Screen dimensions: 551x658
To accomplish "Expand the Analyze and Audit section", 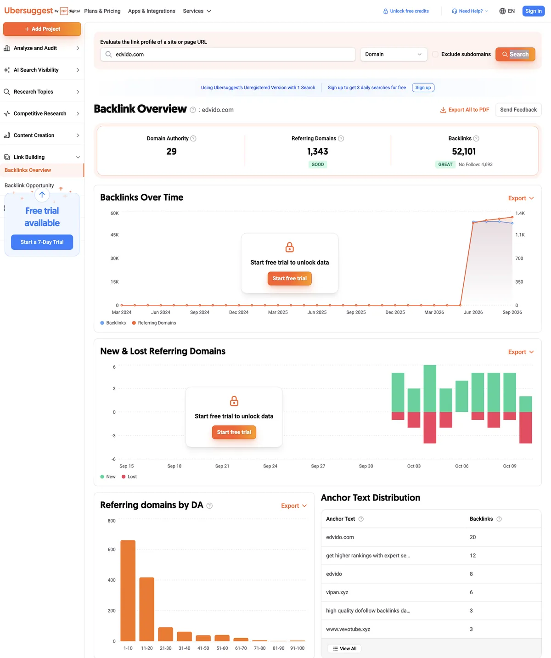I will (x=42, y=48).
